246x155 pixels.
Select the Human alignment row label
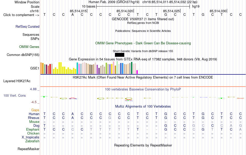[x=34, y=114]
